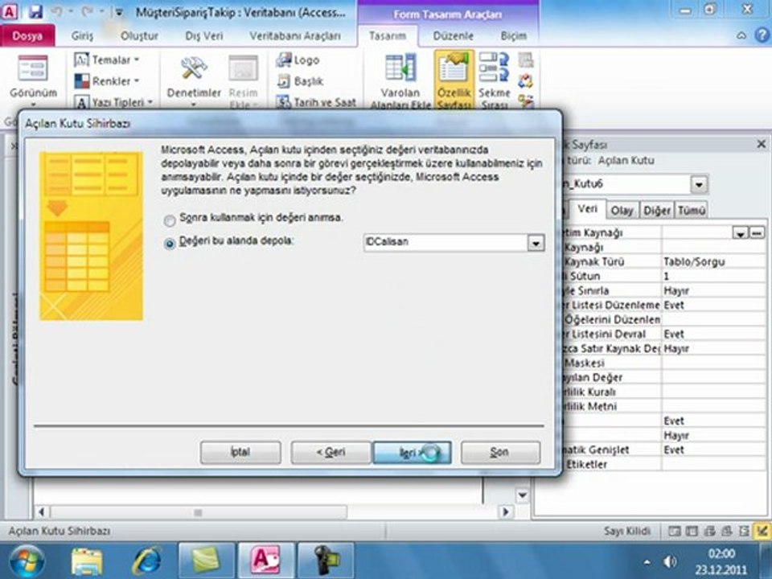
Task: Open Yazı Tipleri fonts icon
Action: pyautogui.click(x=81, y=102)
